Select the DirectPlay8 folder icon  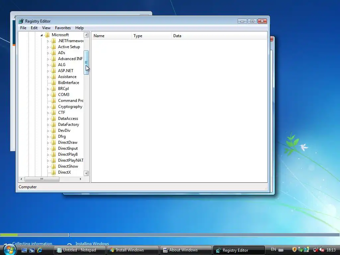click(x=53, y=154)
